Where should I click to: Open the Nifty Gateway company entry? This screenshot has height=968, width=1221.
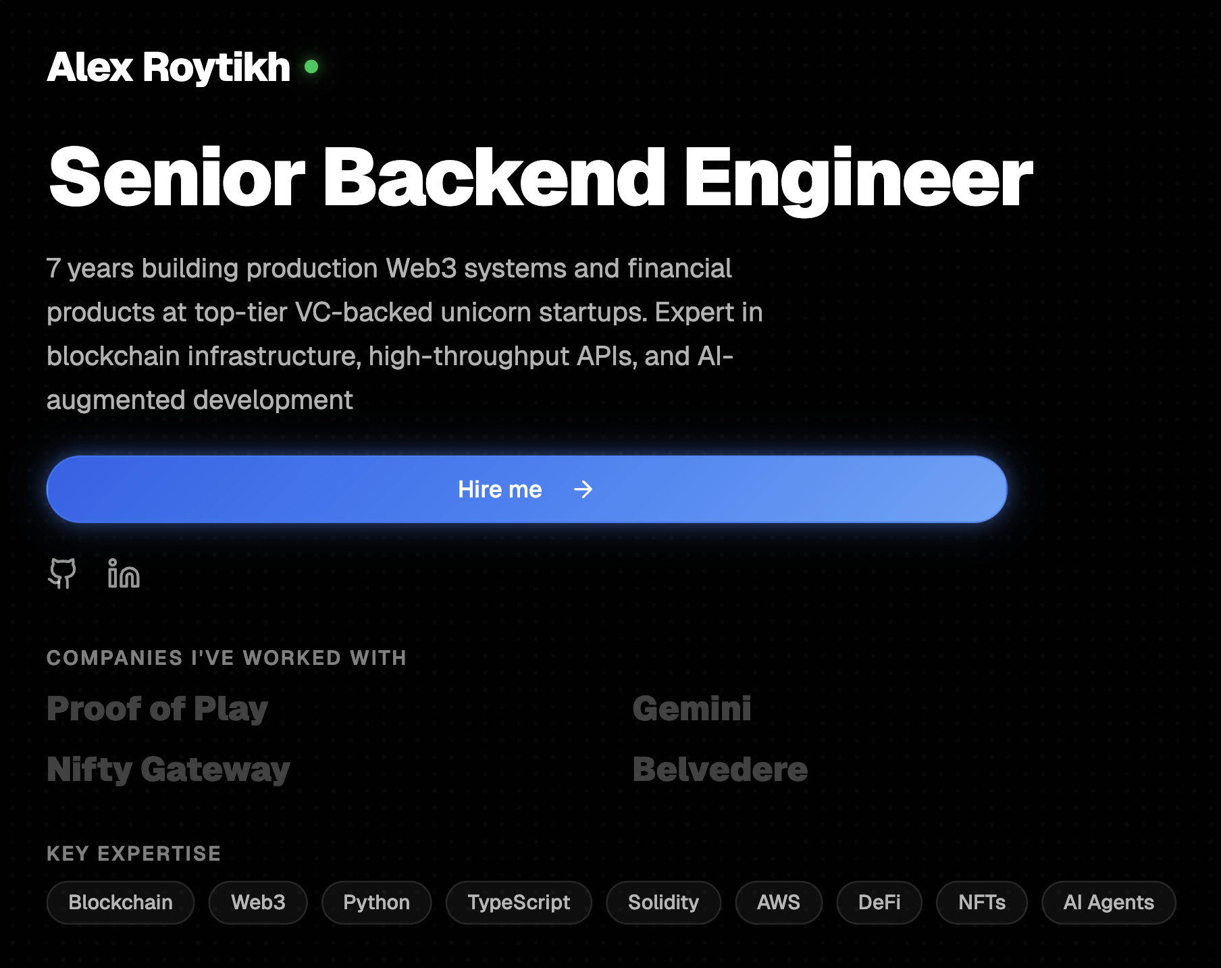tap(168, 770)
